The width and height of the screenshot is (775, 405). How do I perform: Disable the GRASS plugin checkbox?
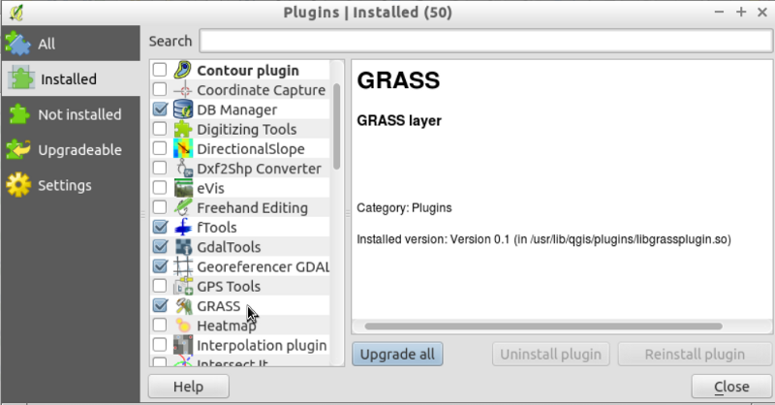(x=160, y=305)
